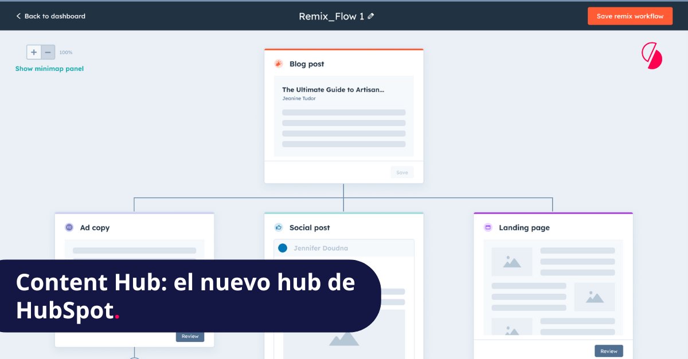Click the Remix_Flow 1 title
688x359 pixels.
click(331, 16)
